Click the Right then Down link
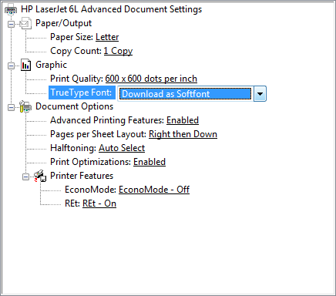336x296 pixels. (x=183, y=134)
